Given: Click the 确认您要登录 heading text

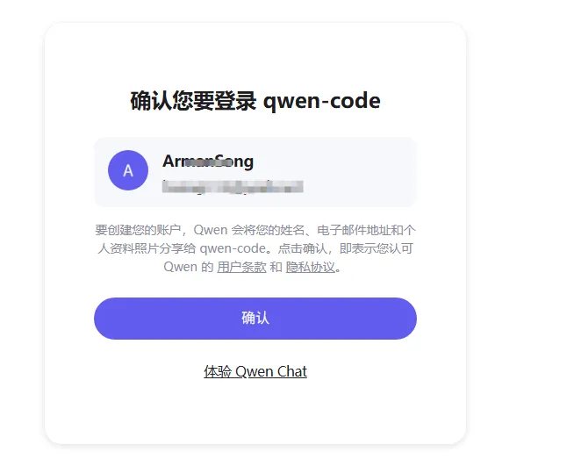Looking at the screenshot, I should (x=193, y=101).
